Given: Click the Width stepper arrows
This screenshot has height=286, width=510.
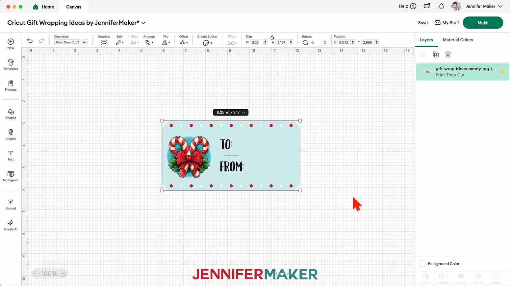Looking at the screenshot, I should 265,42.
